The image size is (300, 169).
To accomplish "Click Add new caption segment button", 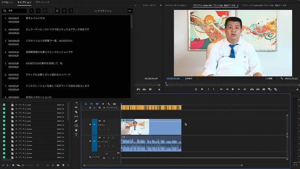I will point(57,11).
